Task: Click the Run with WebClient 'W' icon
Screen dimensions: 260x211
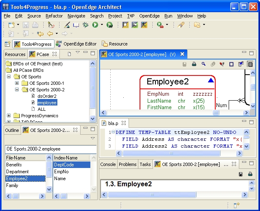Action: click(109, 25)
